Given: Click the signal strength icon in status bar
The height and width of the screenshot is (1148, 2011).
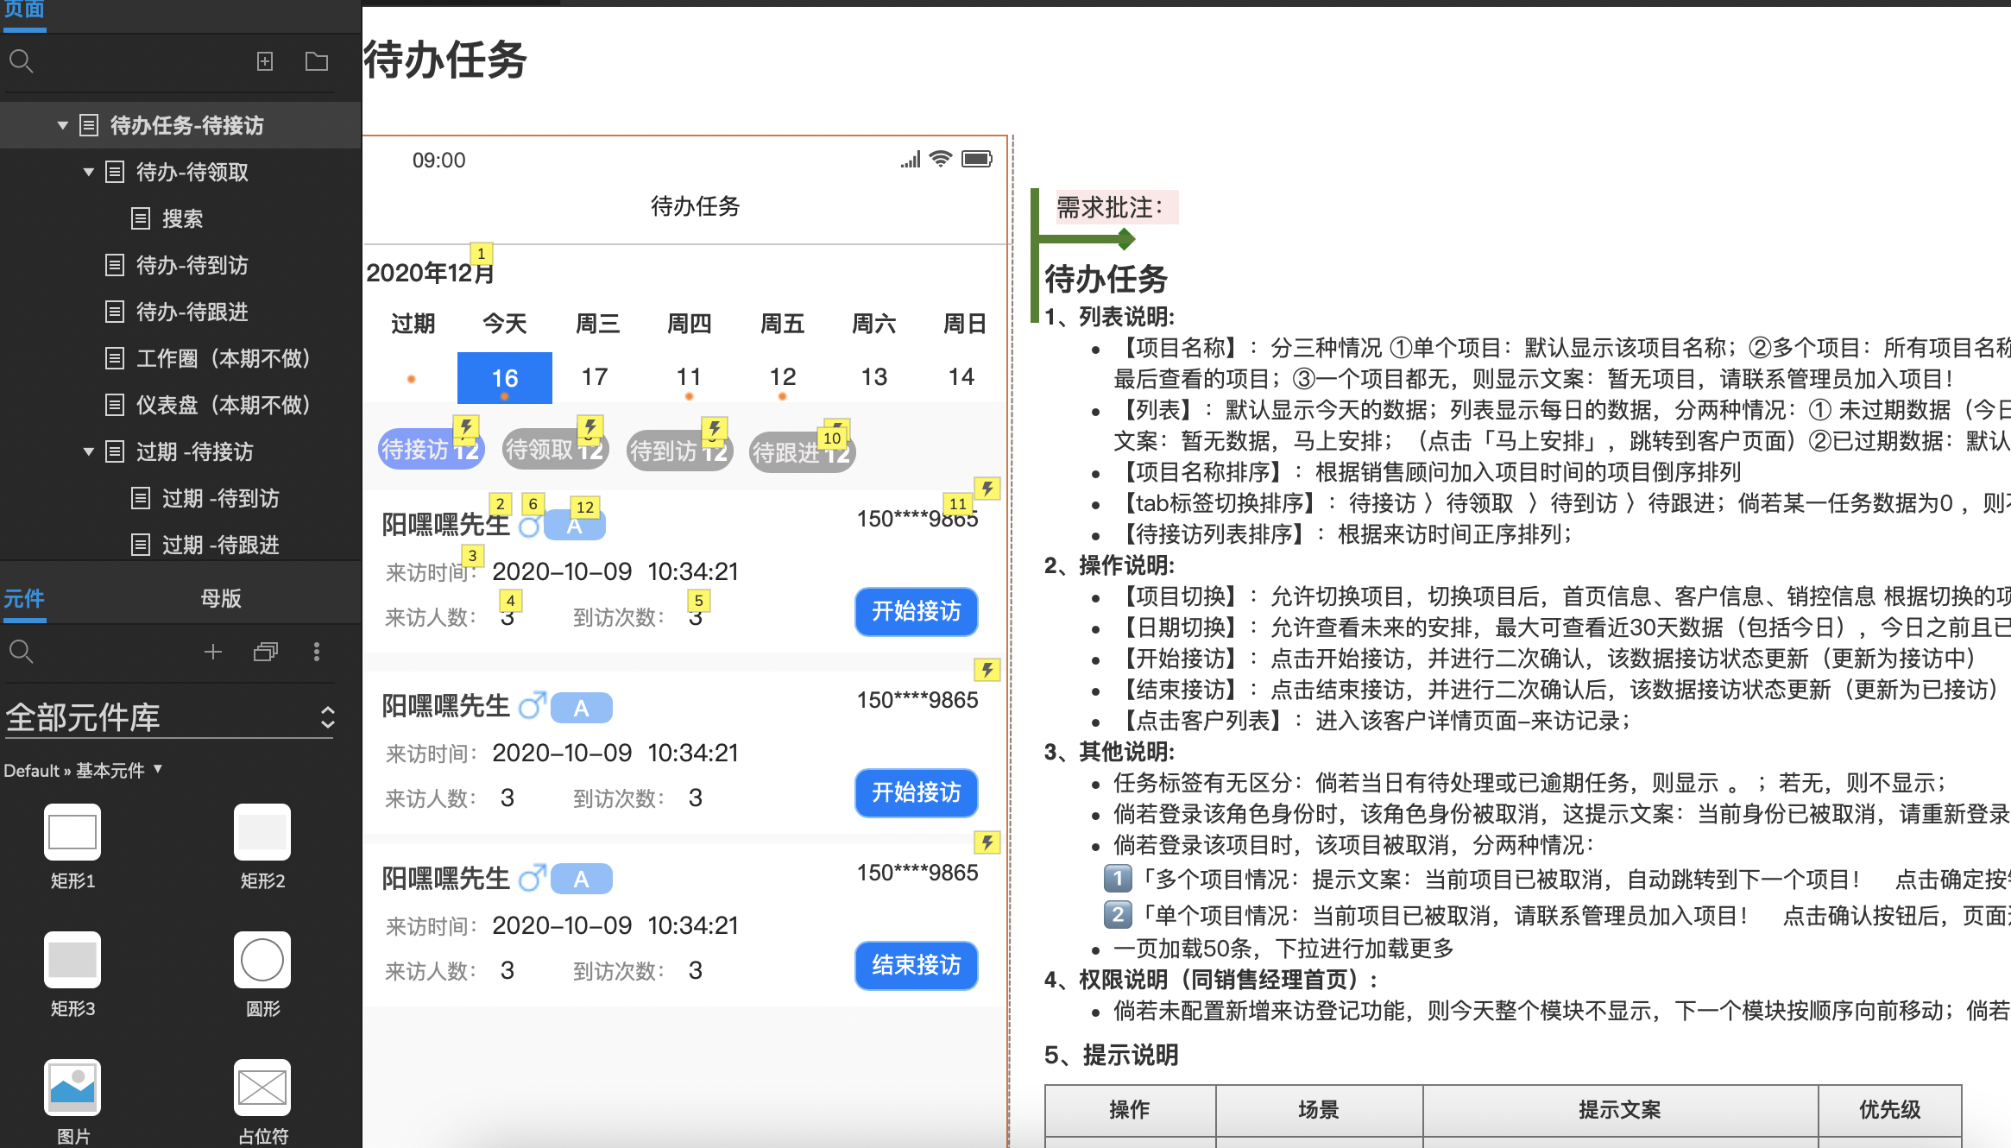Looking at the screenshot, I should tap(911, 160).
